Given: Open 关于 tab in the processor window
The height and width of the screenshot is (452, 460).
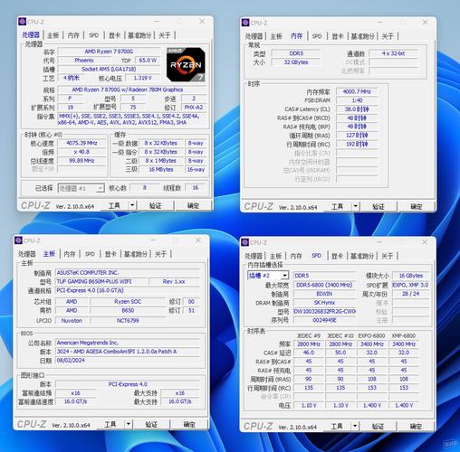Looking at the screenshot, I should 165,35.
